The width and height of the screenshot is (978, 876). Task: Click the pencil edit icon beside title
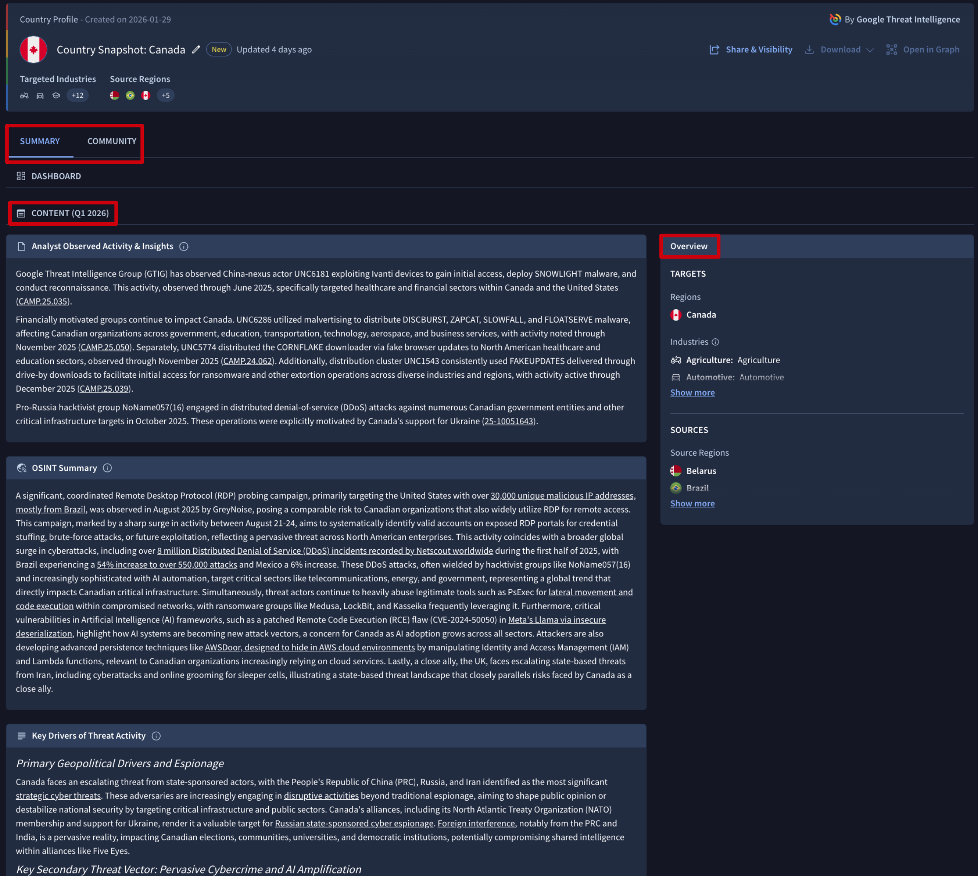[x=196, y=49]
